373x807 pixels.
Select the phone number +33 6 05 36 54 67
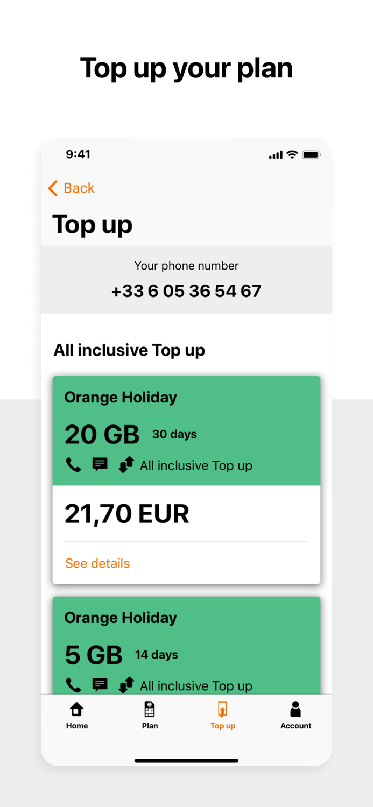pyautogui.click(x=186, y=291)
